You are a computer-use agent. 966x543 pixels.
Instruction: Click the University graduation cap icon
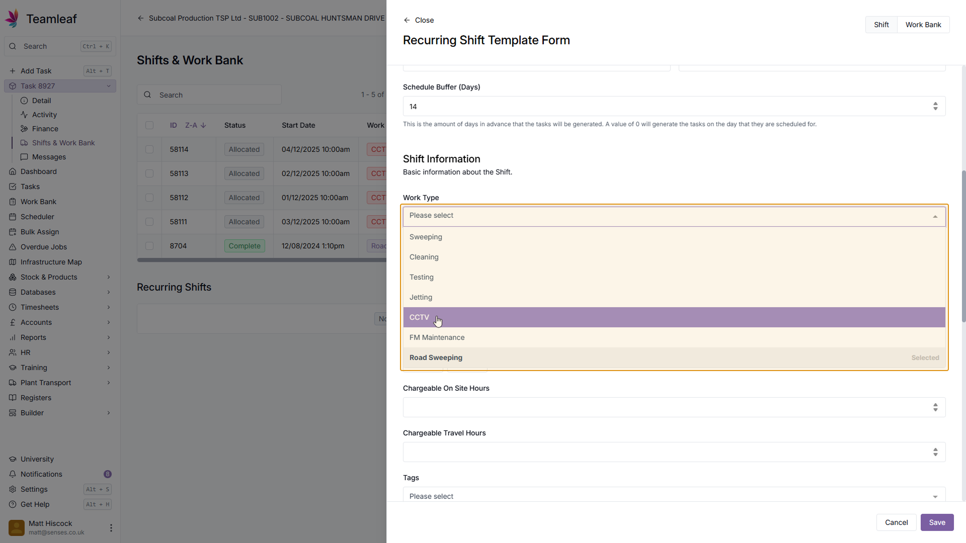click(13, 459)
